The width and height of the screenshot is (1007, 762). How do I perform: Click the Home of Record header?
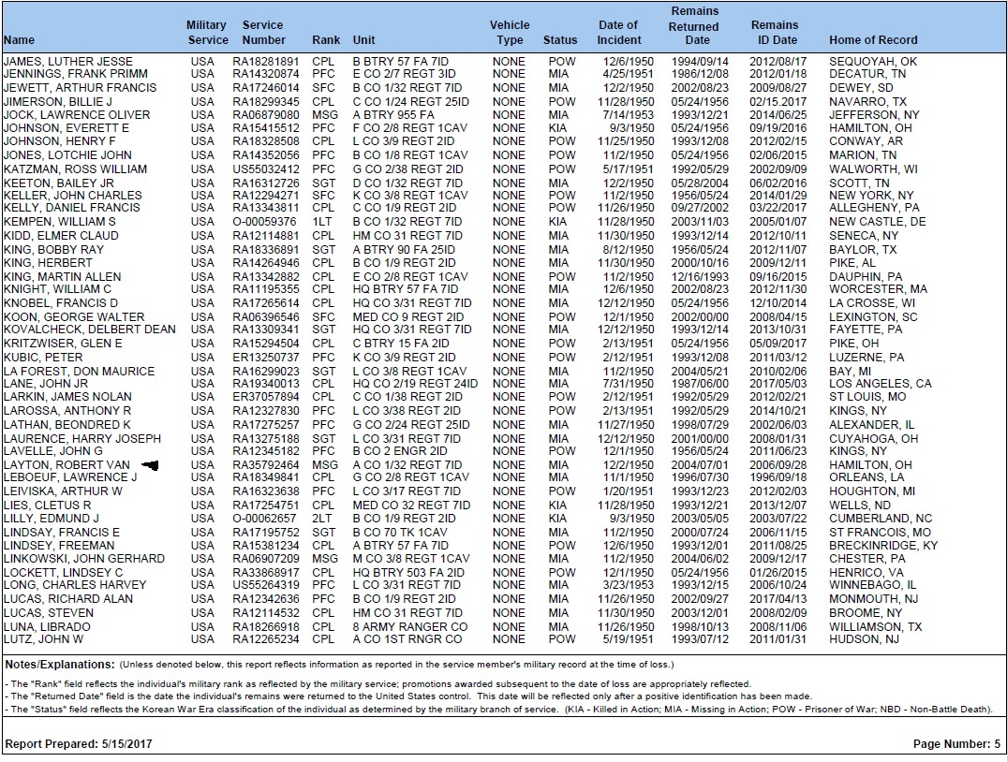click(x=873, y=40)
